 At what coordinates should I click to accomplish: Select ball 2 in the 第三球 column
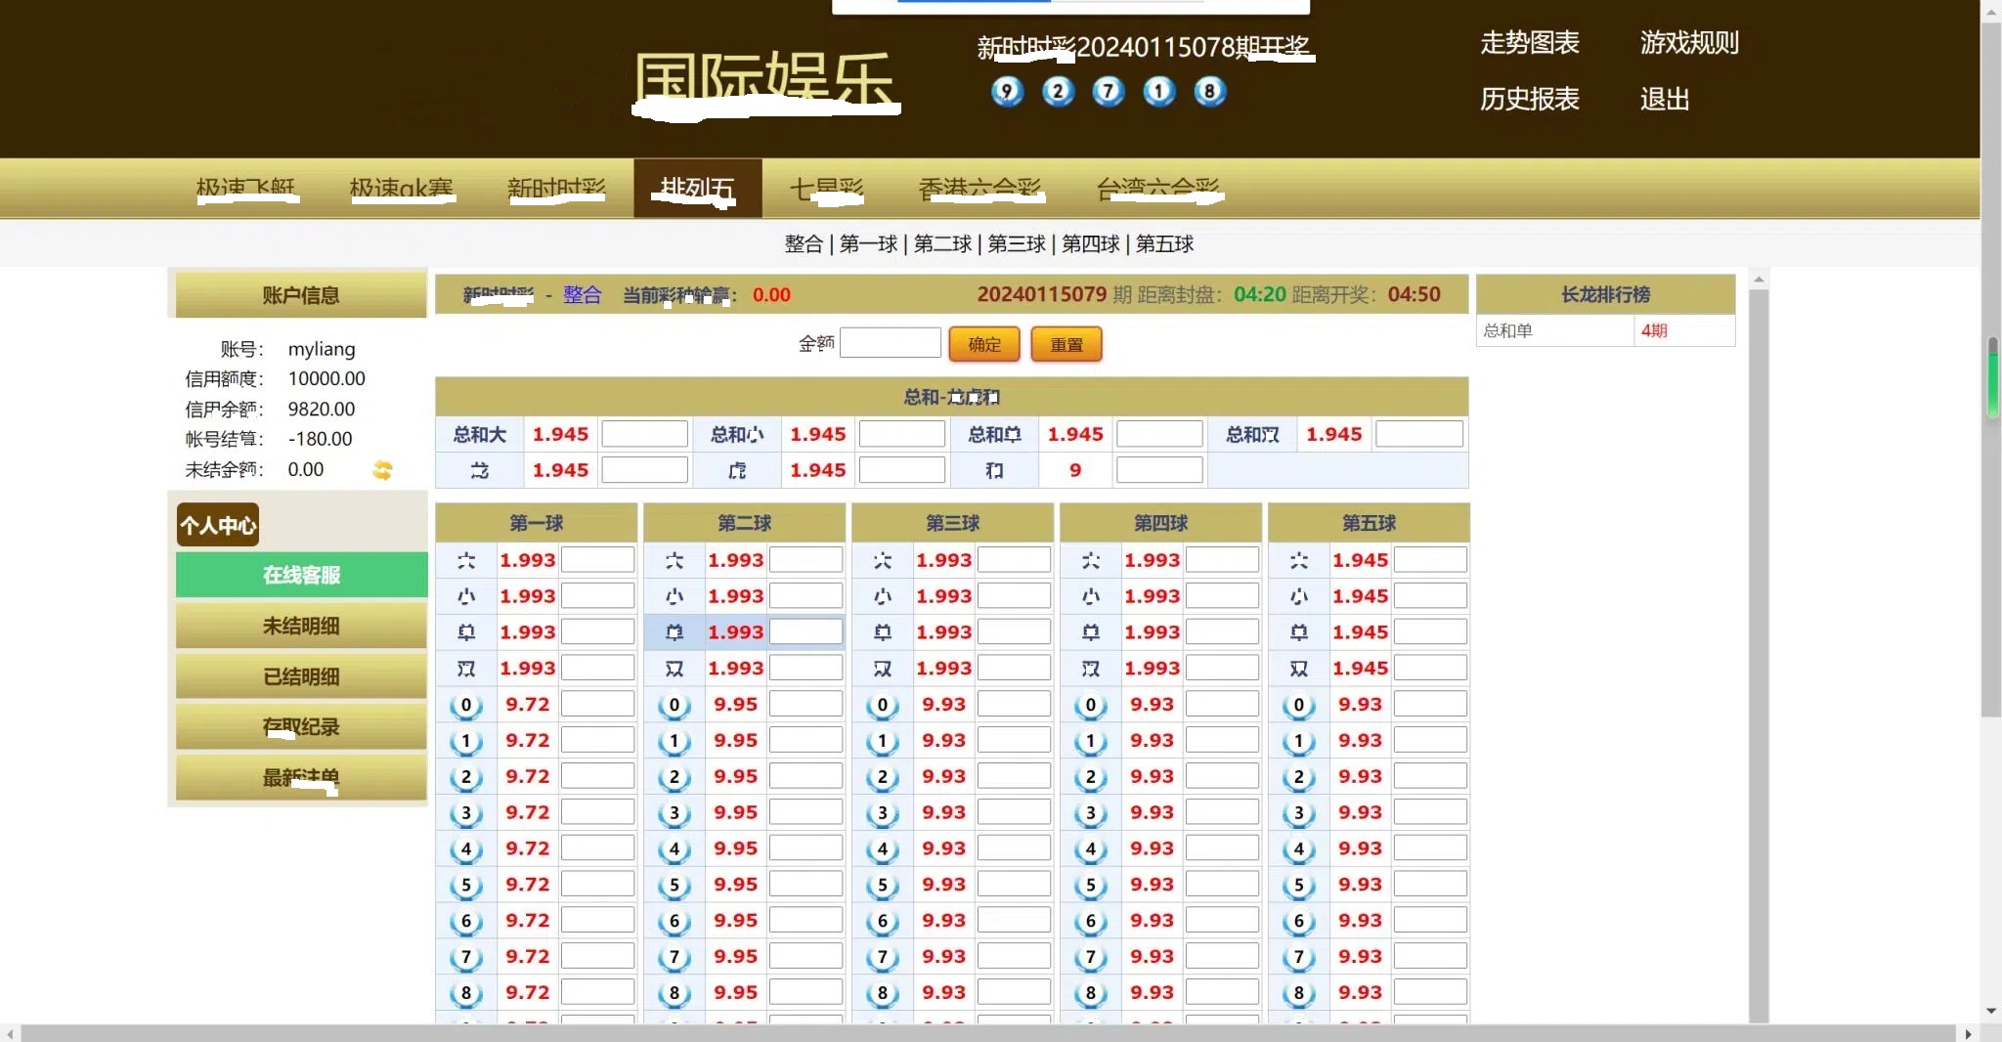click(883, 777)
